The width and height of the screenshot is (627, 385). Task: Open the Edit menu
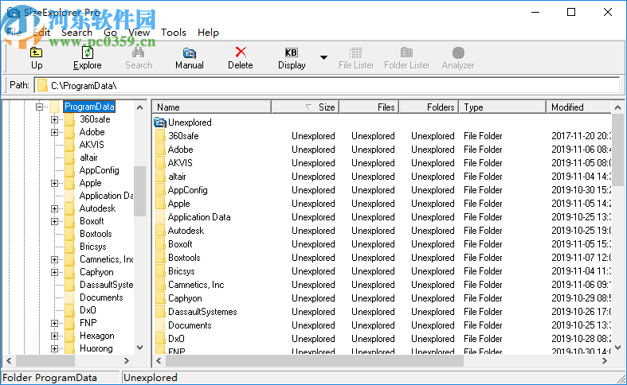pyautogui.click(x=41, y=33)
